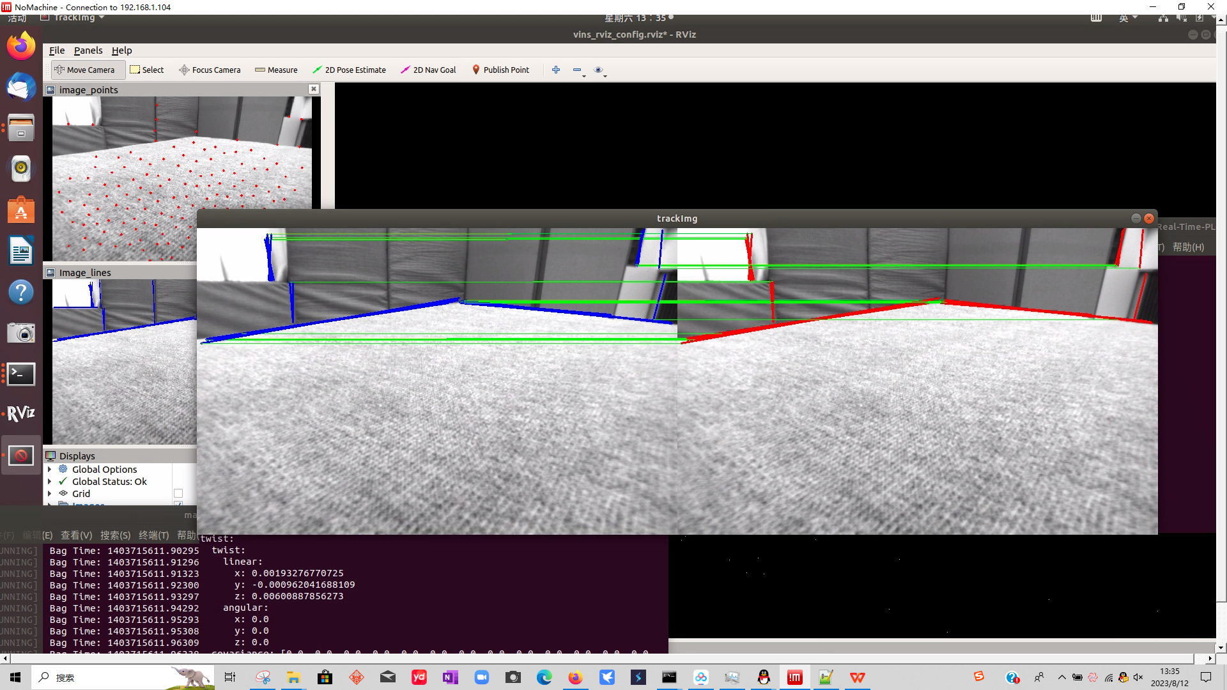Expand the Global Status: Ok item
This screenshot has width=1227, height=690.
click(x=49, y=482)
